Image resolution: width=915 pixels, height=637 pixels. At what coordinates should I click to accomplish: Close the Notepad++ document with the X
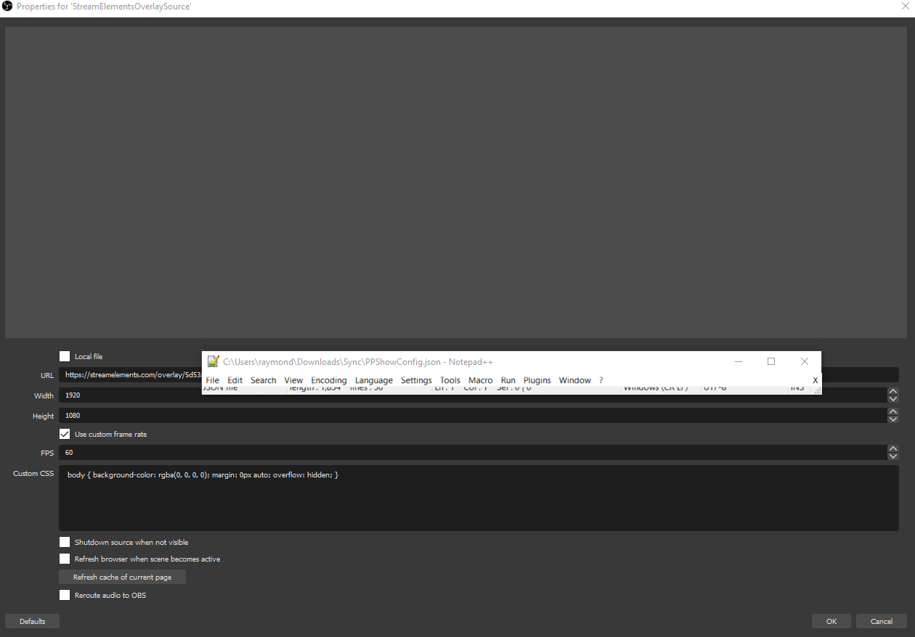coord(815,380)
